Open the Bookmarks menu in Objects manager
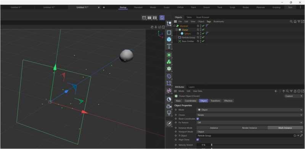 [x=218, y=22]
